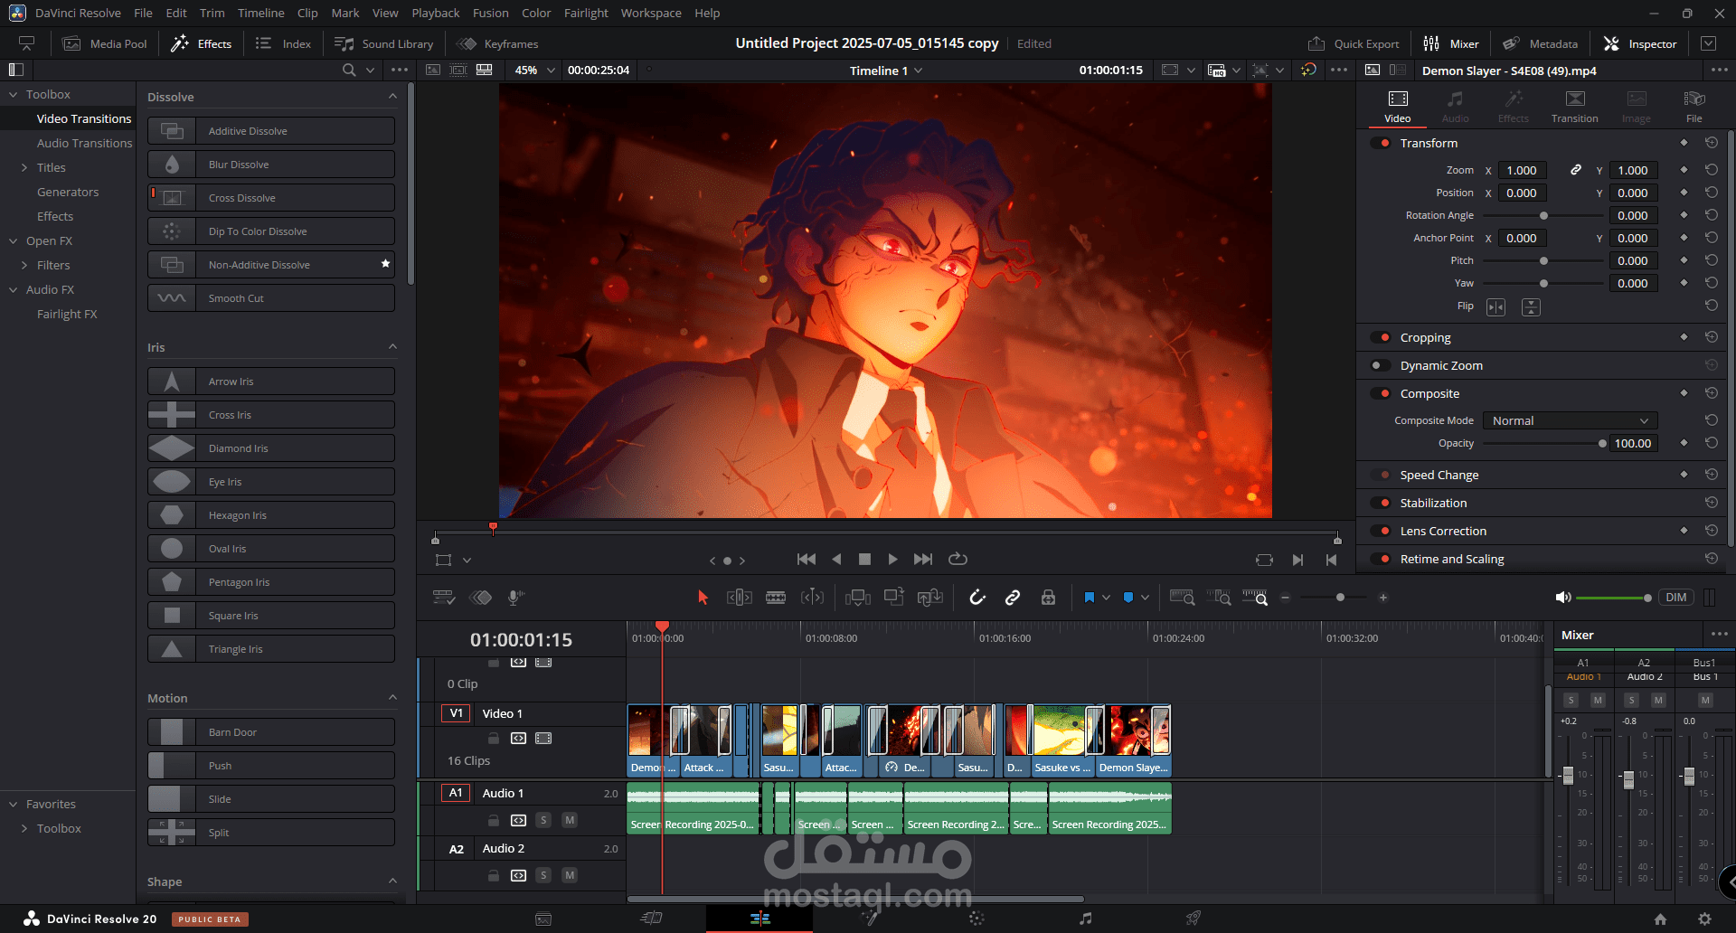Screen dimensions: 1736x933
Task: Open the Sound Library panel
Action: coord(384,43)
